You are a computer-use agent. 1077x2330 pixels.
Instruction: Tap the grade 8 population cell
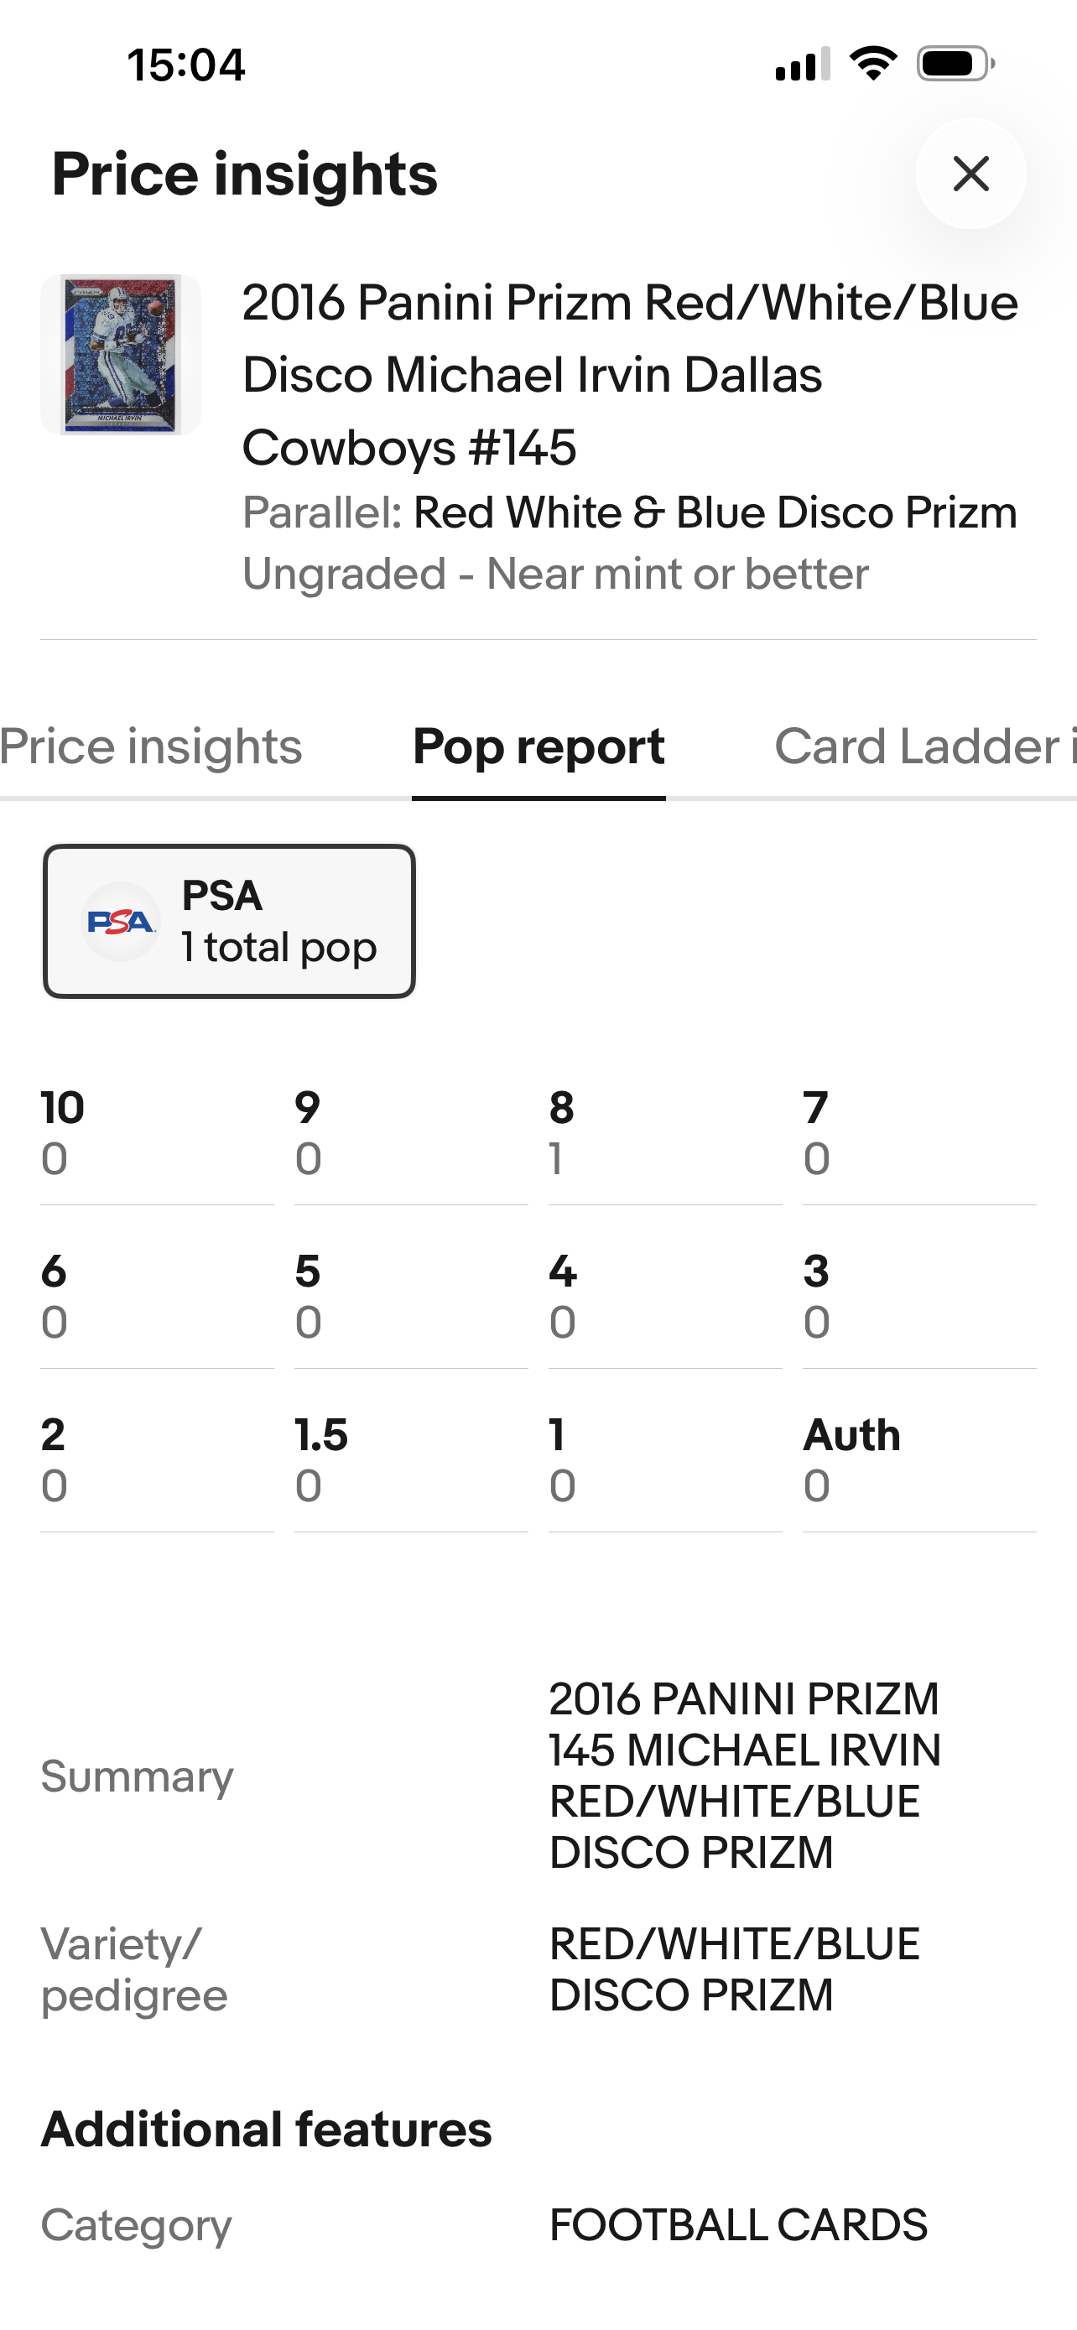664,1132
